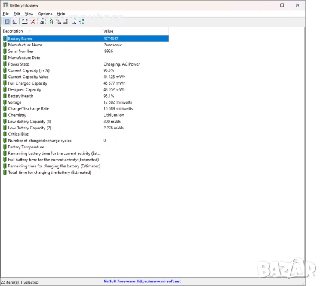Screen dimensions: 323x286
Task: Select Number of charge/discharge cycles row
Action: [x=86, y=141]
